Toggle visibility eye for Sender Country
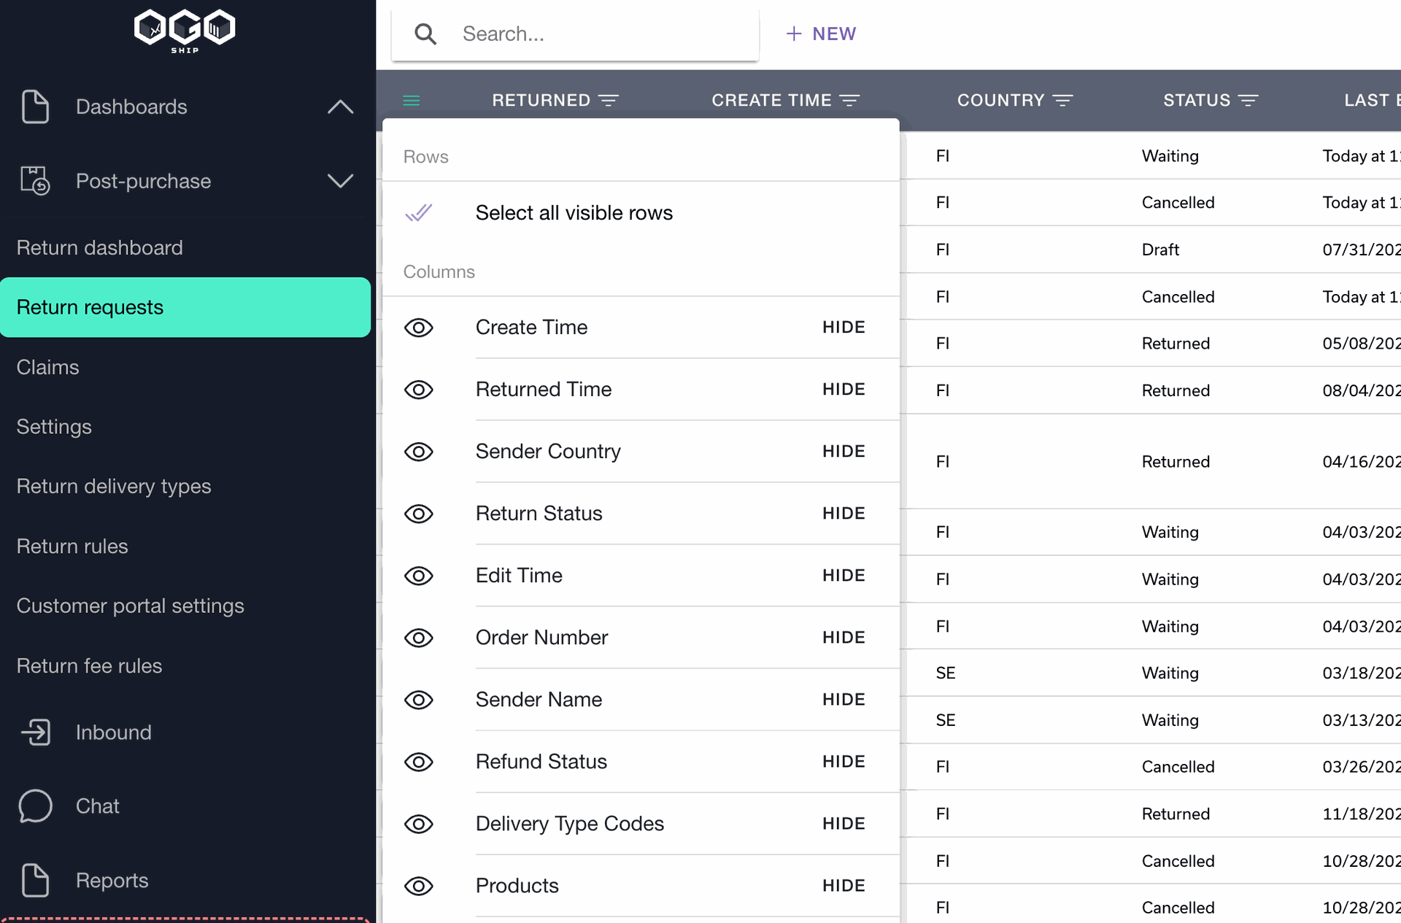Screen dimensions: 1401x923 click(419, 452)
